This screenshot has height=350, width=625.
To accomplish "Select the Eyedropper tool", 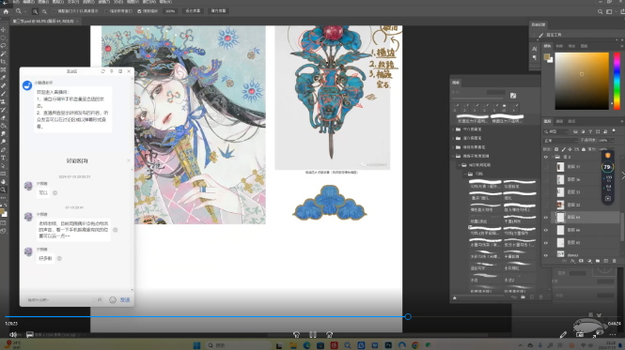I will (x=3, y=78).
